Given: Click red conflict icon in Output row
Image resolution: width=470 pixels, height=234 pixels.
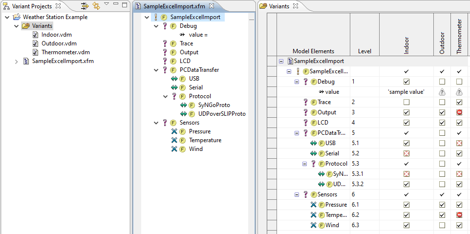Looking at the screenshot, I should pyautogui.click(x=459, y=112).
